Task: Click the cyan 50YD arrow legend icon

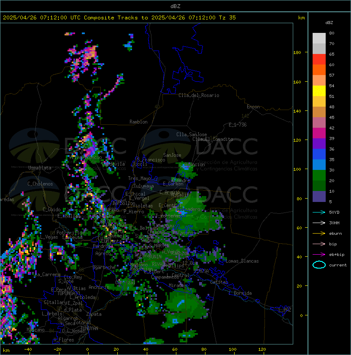Action: point(319,212)
